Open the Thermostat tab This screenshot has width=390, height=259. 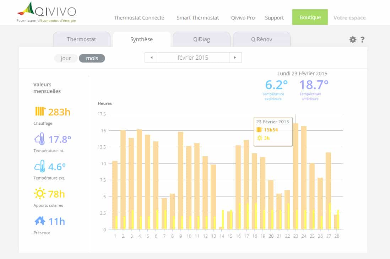(82, 39)
